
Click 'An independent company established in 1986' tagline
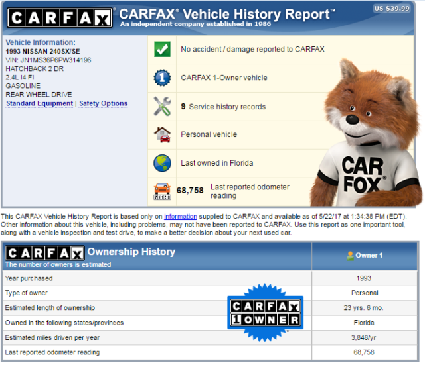(x=195, y=24)
